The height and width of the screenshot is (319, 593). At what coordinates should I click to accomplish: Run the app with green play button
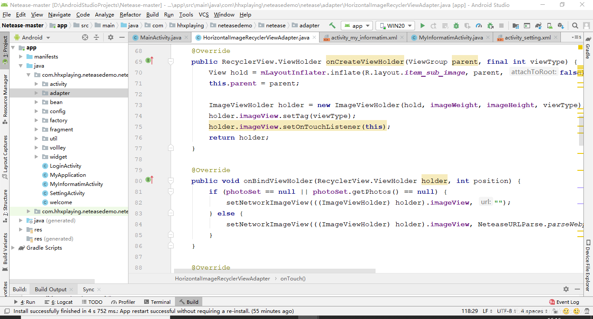[x=422, y=26]
